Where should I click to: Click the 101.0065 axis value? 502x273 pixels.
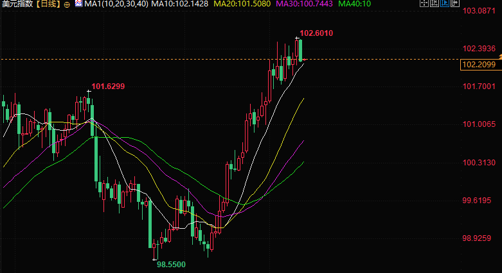point(479,124)
